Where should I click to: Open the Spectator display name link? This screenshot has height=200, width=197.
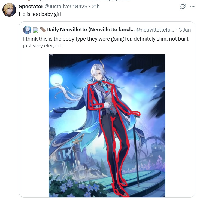(x=31, y=7)
